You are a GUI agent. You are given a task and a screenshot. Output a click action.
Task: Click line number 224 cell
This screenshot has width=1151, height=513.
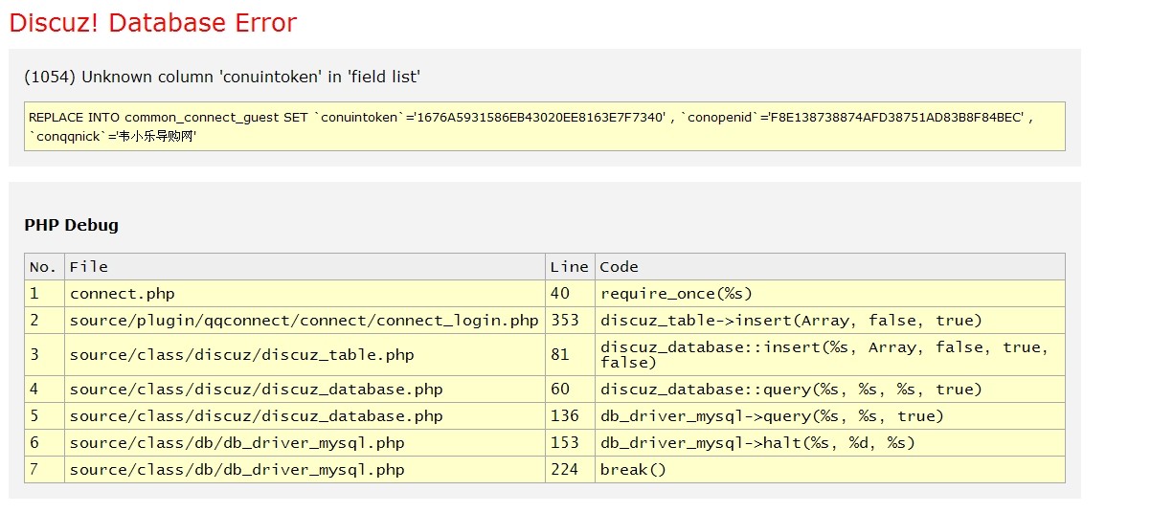coord(564,470)
